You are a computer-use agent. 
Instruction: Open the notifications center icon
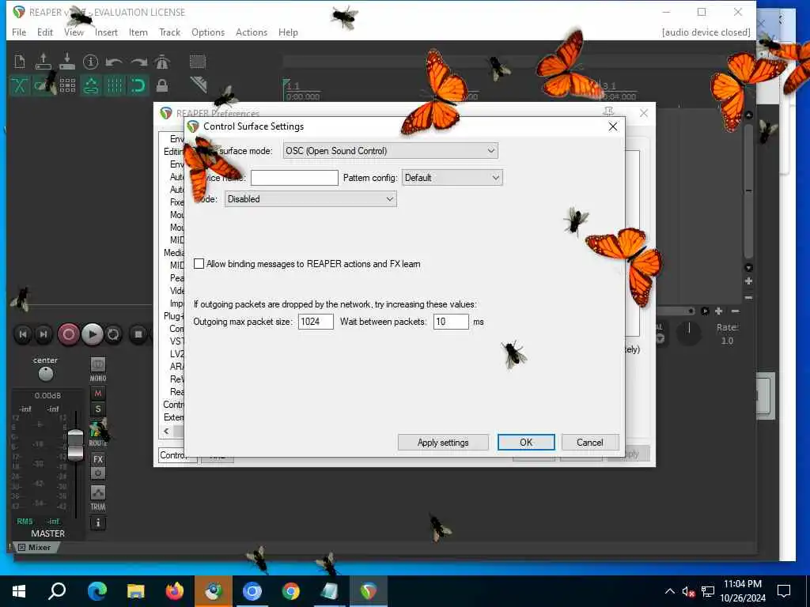tap(784, 591)
